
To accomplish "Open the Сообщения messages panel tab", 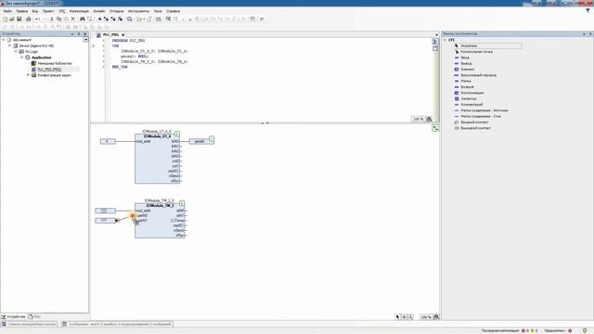I will coord(117,324).
